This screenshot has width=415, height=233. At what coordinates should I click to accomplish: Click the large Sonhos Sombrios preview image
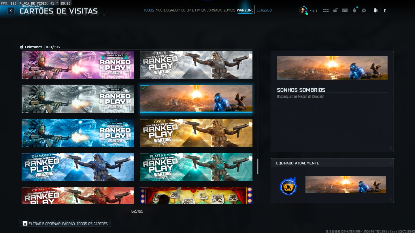tap(332, 68)
